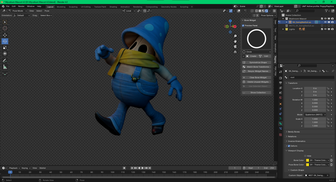Activate the Annotate tool

(x=5, y=61)
